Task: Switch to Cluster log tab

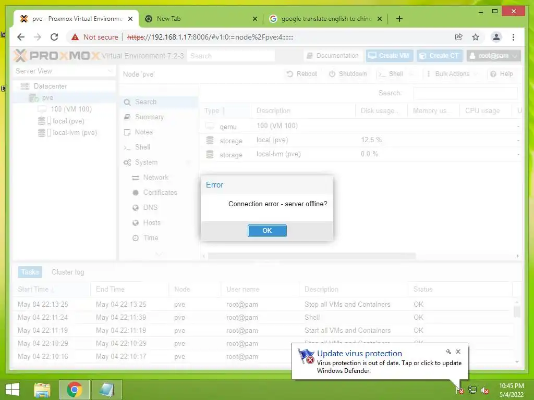Action: tap(67, 272)
